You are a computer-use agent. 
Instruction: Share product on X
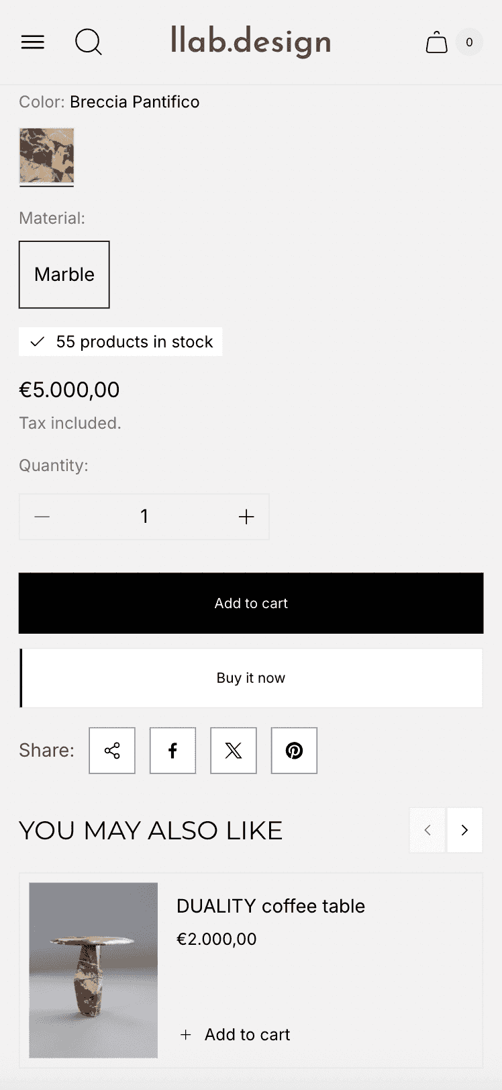point(234,751)
